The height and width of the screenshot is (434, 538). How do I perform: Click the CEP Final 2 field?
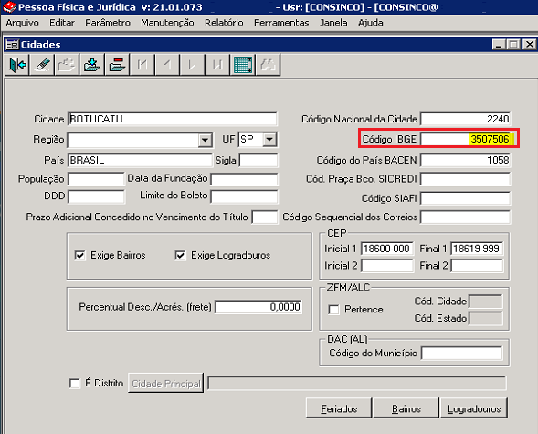[477, 266]
